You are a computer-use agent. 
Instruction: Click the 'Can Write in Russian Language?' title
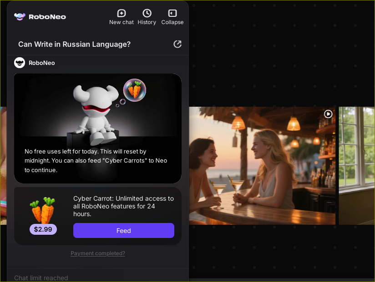tap(74, 44)
